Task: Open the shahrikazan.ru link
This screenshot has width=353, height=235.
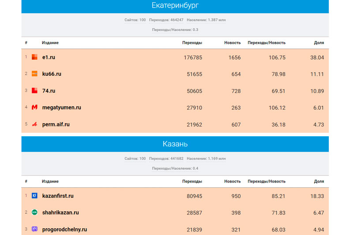Action: pos(60,213)
